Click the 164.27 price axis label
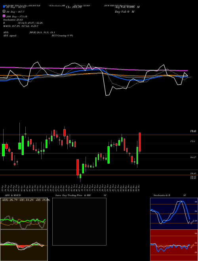The width and height of the screenshot is (198, 261). point(193,157)
